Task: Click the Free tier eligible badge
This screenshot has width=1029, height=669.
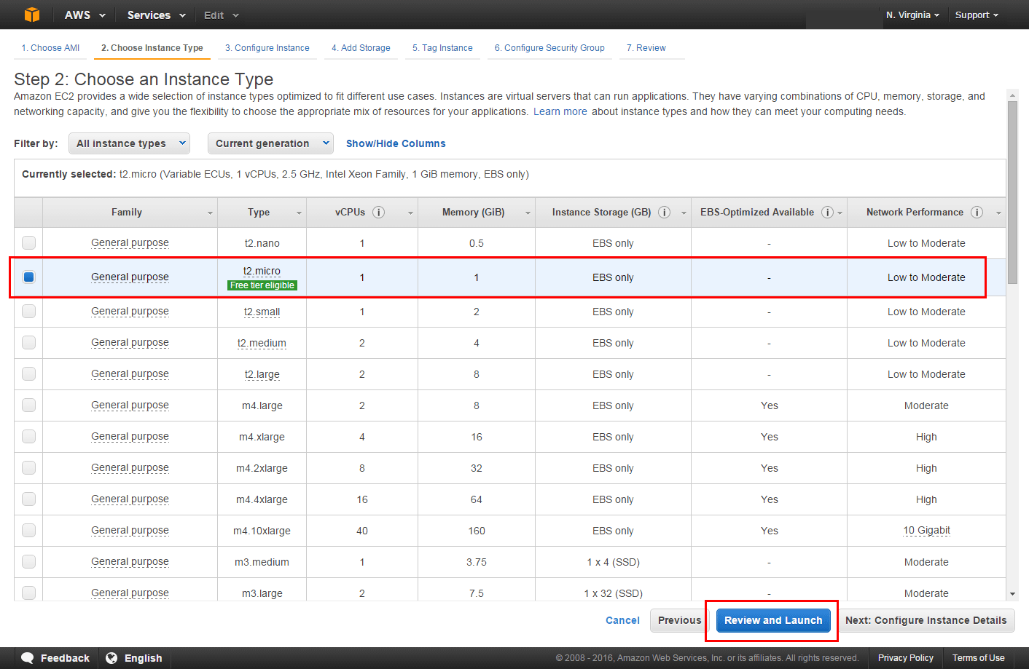Action: tap(262, 285)
